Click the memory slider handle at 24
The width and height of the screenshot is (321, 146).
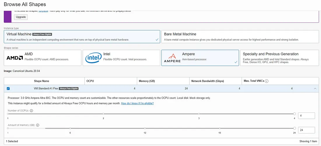tap(294, 128)
